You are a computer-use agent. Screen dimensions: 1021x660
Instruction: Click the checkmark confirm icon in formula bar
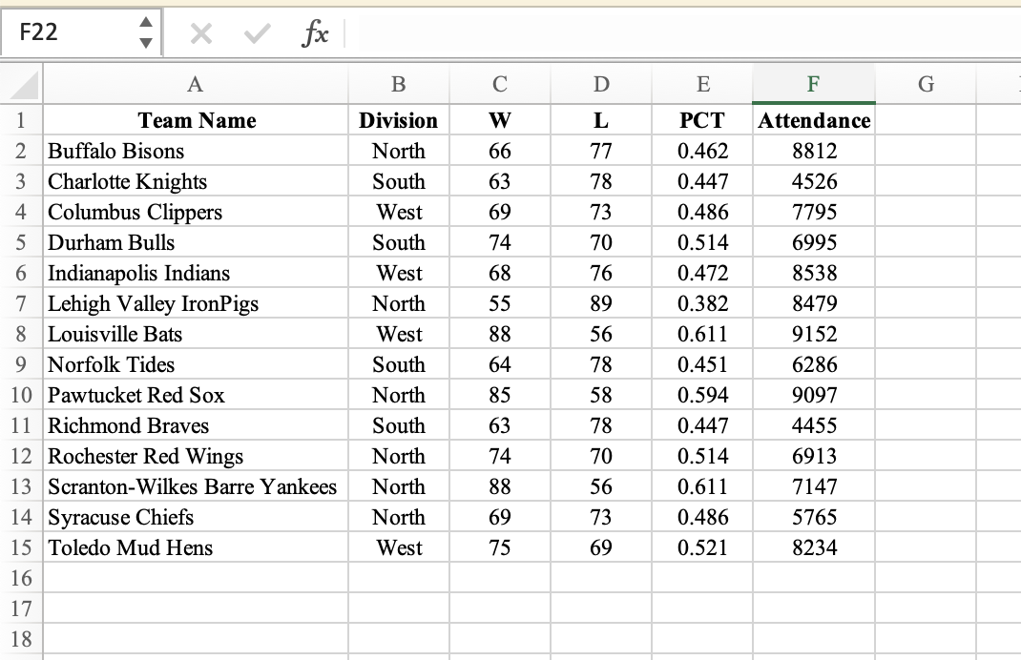(x=256, y=31)
